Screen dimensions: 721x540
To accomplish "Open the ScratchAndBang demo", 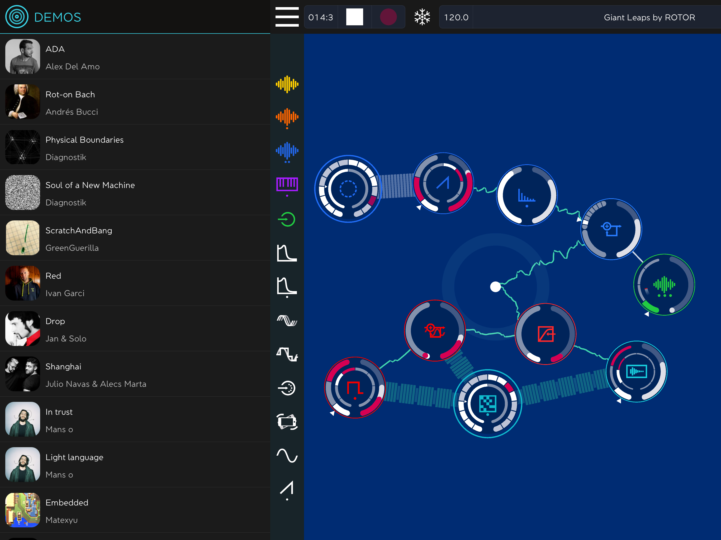I will [135, 238].
